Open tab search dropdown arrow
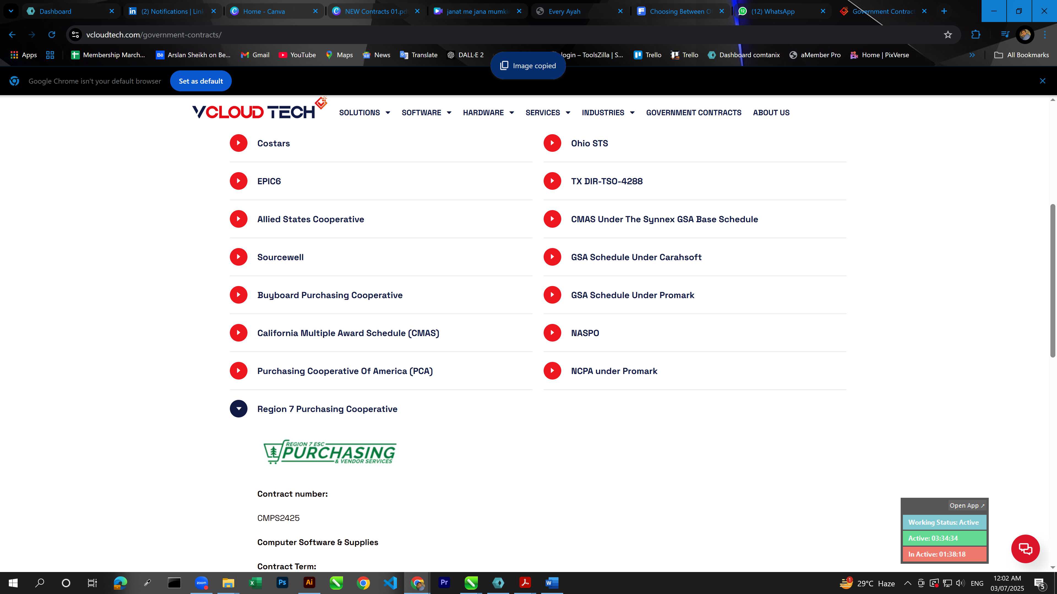The height and width of the screenshot is (594, 1057). click(x=11, y=11)
